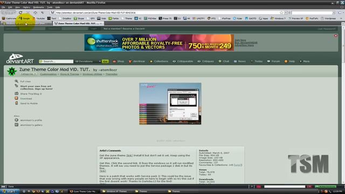Click the first [link] in Artist's Comments

click(129, 156)
